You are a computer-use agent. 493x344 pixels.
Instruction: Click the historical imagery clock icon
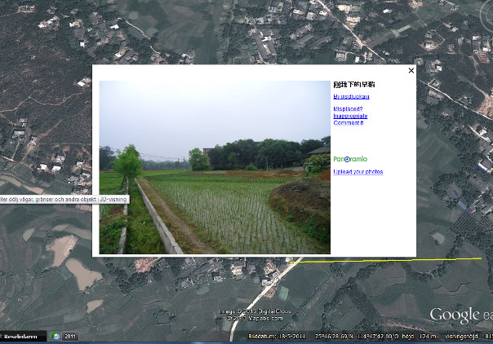coord(57,336)
